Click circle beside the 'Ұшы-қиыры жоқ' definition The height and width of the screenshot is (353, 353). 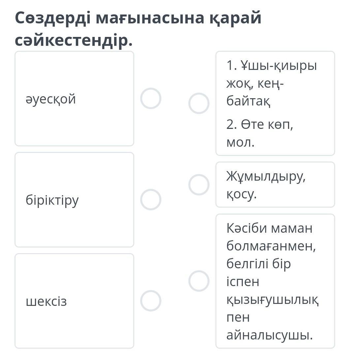199,103
